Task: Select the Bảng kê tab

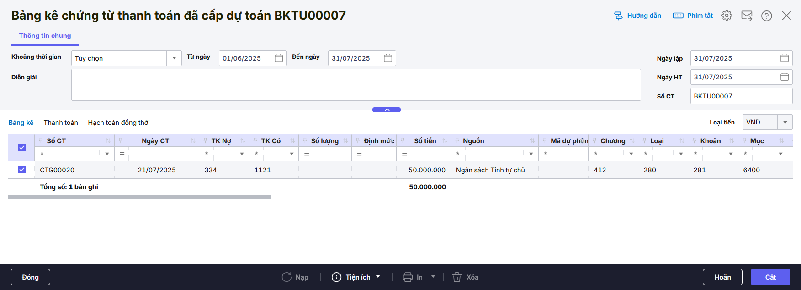Action: [21, 122]
